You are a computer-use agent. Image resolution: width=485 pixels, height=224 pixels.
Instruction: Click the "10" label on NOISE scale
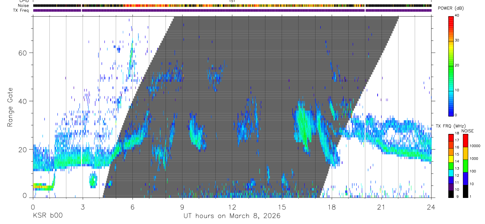pyautogui.click(x=472, y=184)
